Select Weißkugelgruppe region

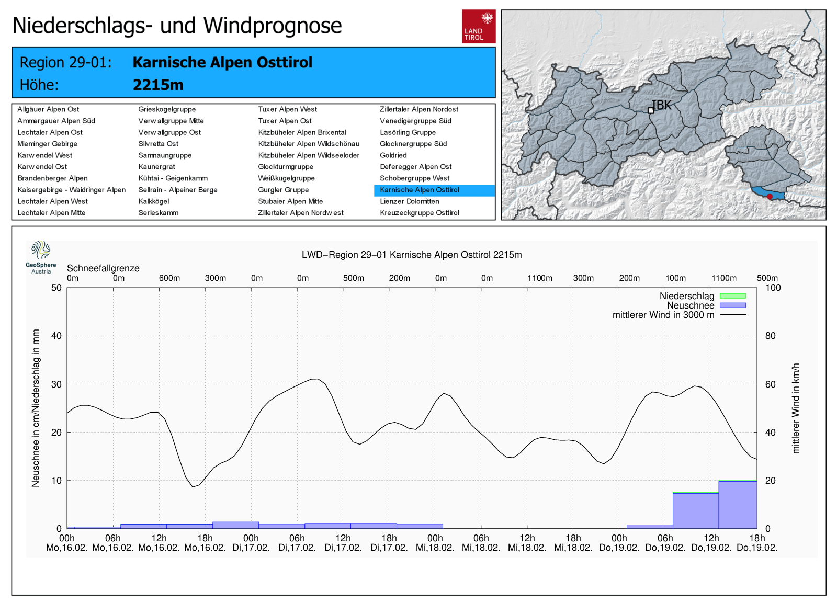click(x=286, y=178)
